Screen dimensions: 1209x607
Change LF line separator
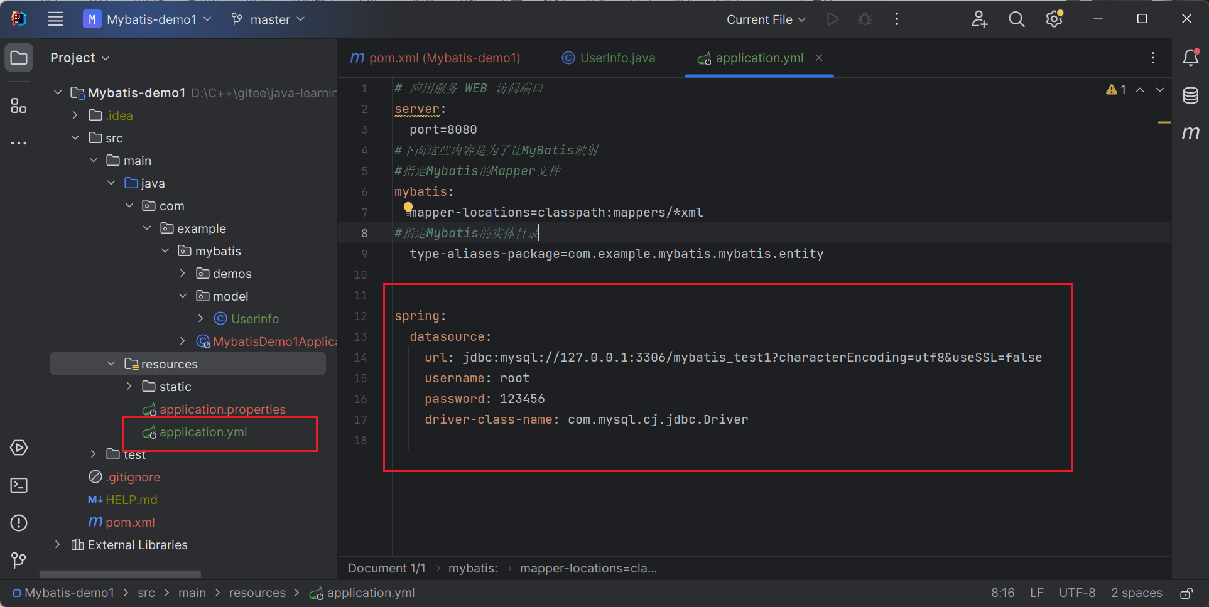[x=1037, y=593]
